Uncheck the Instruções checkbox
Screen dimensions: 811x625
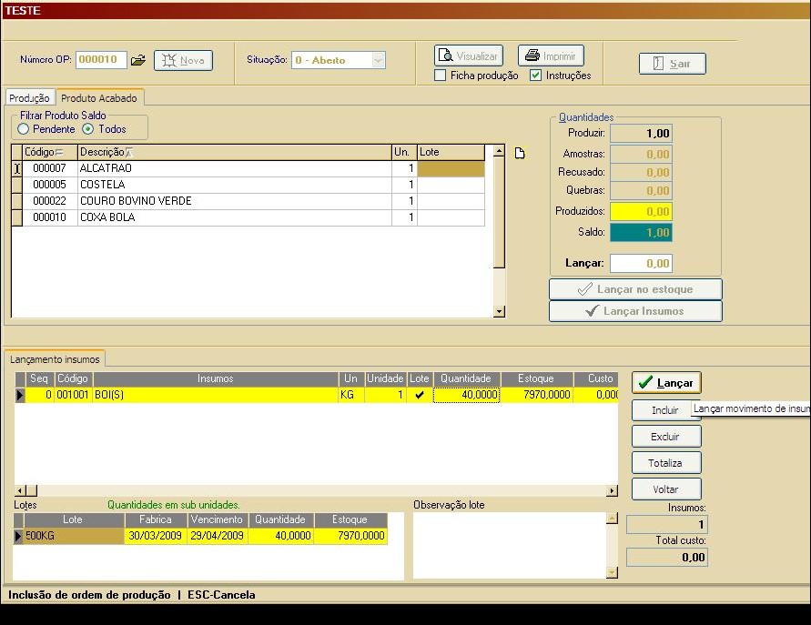[x=536, y=76]
